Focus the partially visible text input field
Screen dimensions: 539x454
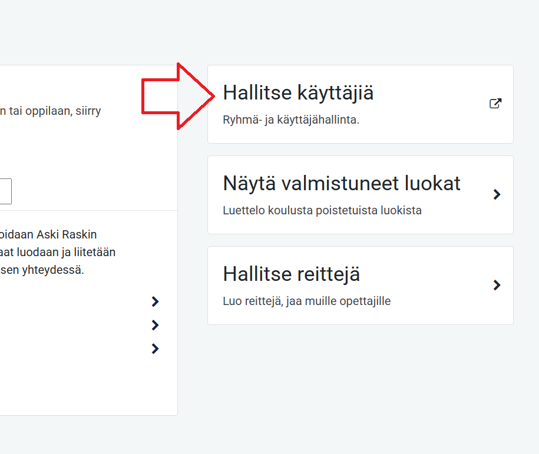click(5, 191)
